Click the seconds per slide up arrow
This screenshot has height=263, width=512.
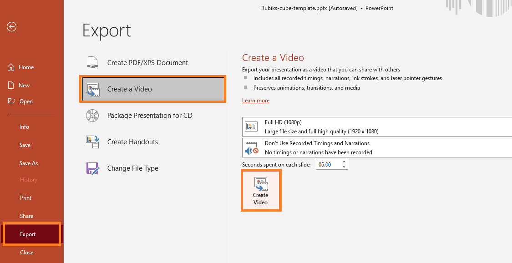pyautogui.click(x=344, y=162)
